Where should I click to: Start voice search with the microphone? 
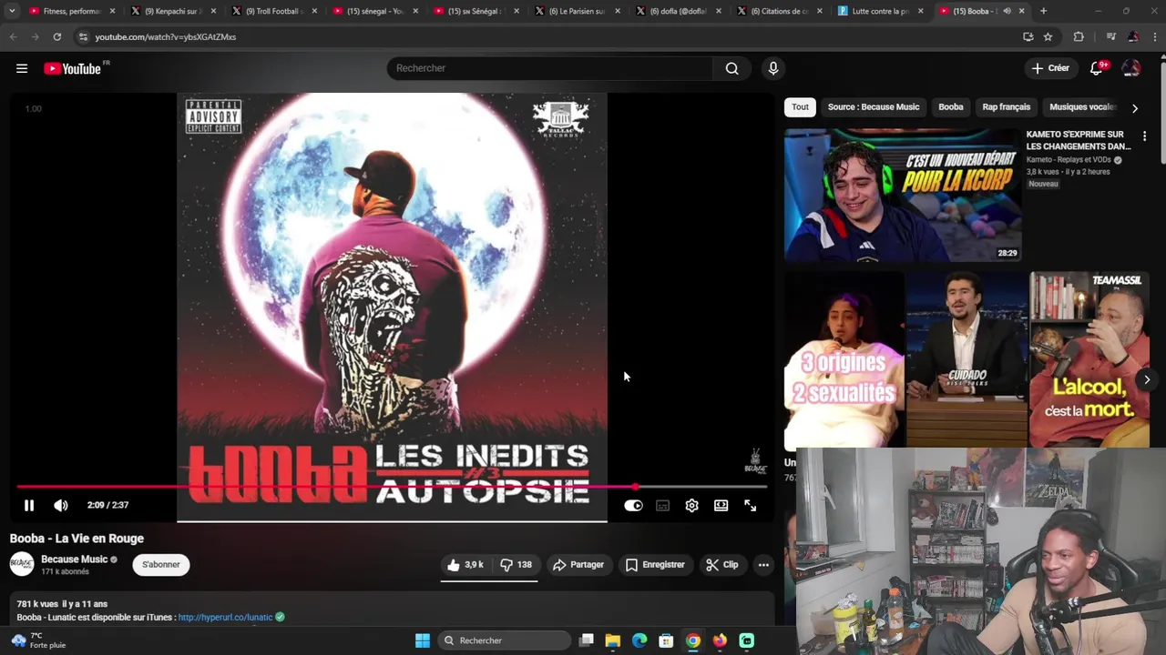coord(772,68)
